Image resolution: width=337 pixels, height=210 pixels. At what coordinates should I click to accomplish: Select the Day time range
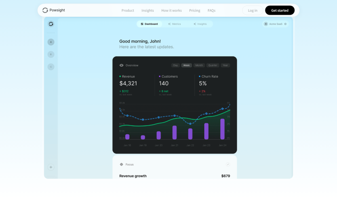pyautogui.click(x=176, y=66)
